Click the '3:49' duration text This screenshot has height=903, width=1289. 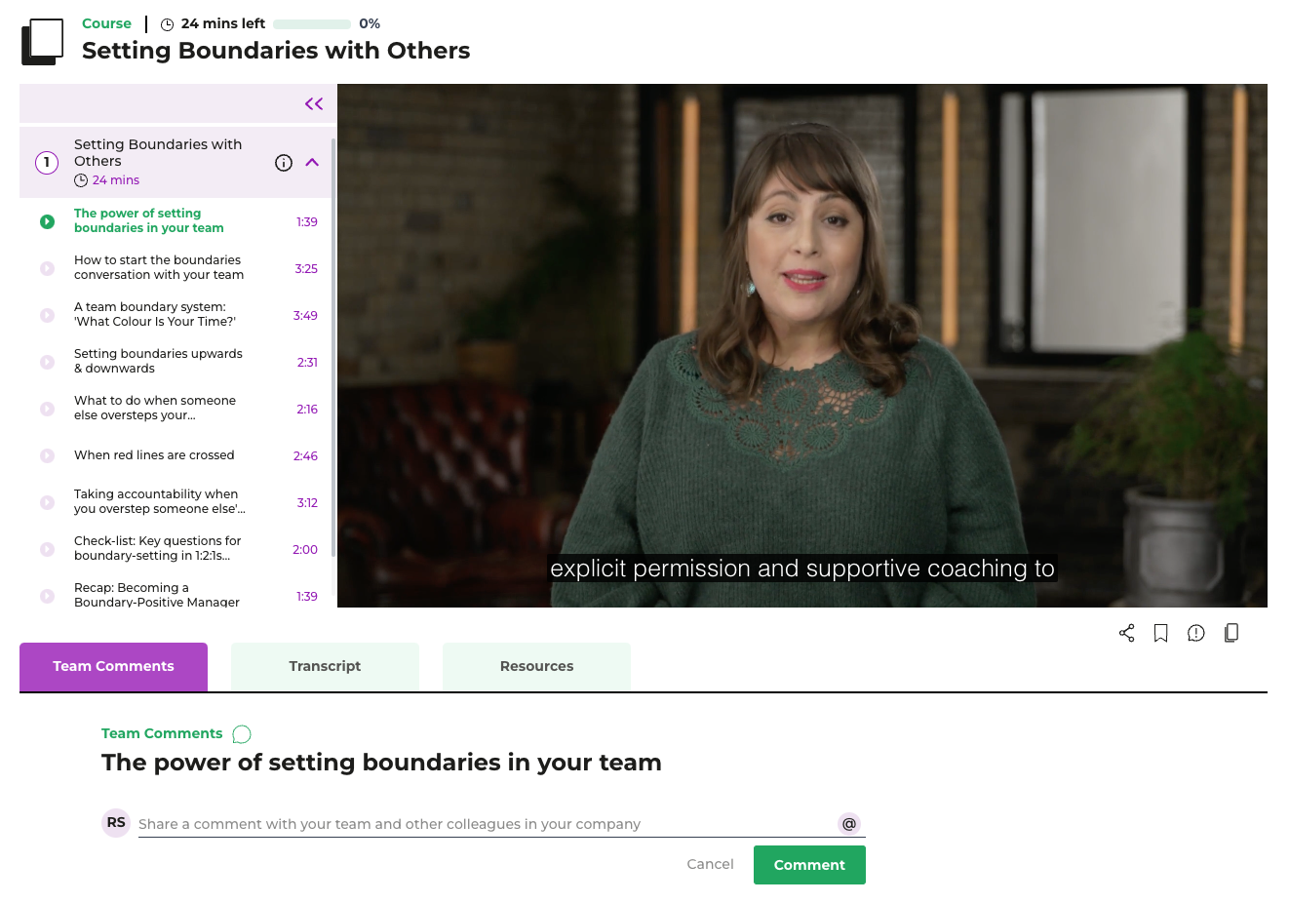[305, 316]
